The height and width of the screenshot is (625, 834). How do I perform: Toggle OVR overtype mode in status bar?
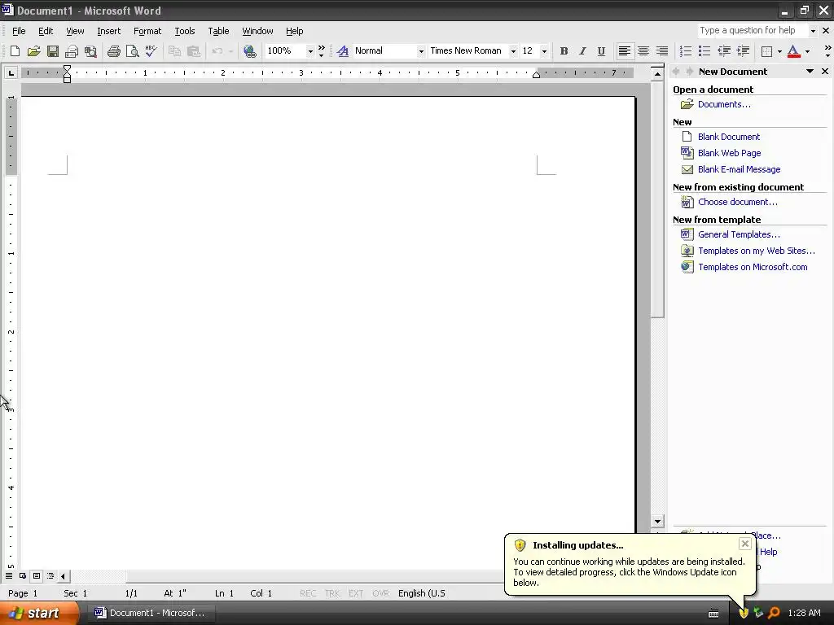point(380,593)
